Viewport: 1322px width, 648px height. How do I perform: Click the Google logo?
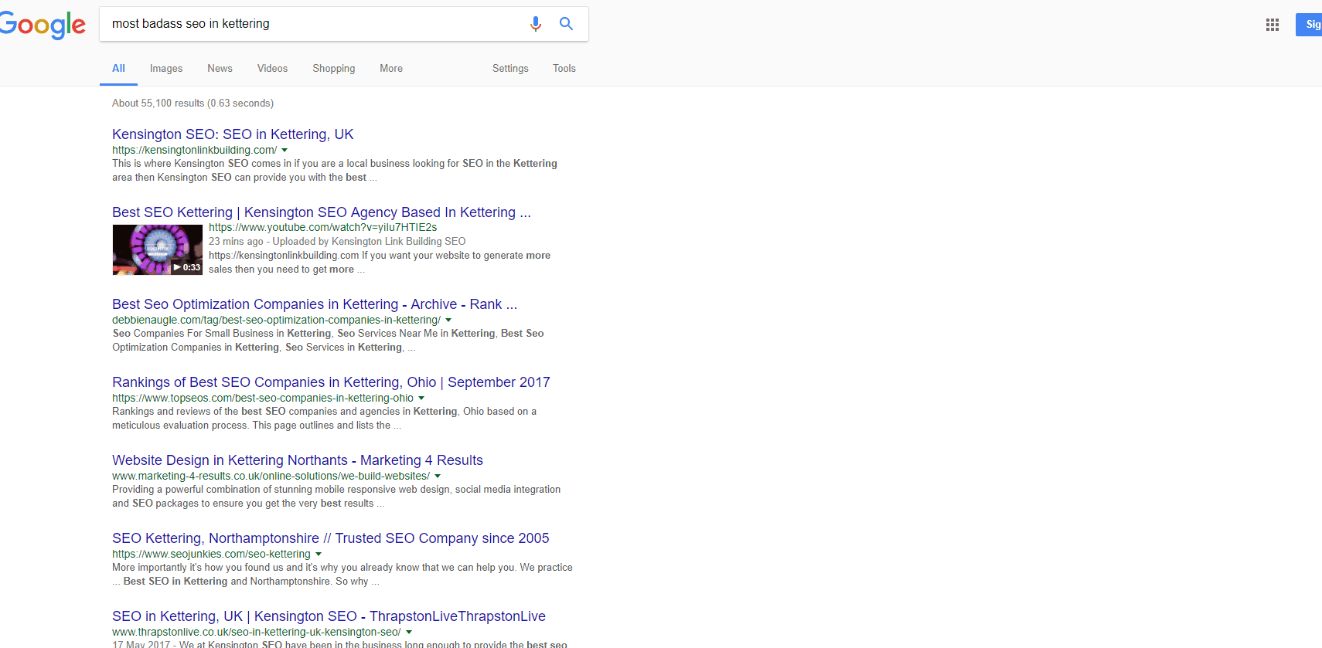pyautogui.click(x=43, y=25)
